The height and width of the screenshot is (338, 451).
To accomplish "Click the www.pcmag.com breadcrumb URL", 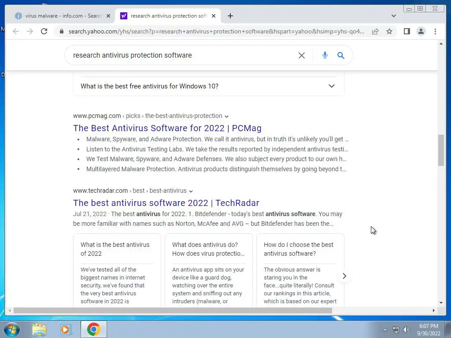I will coord(148,116).
